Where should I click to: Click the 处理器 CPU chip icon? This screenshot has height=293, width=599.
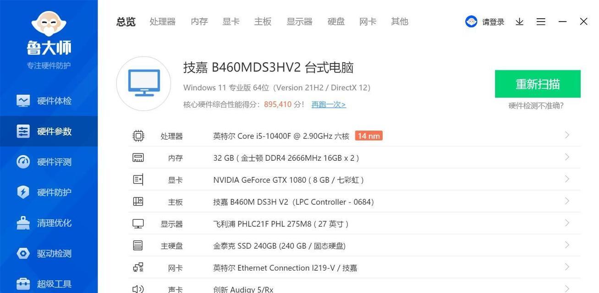[x=138, y=136]
